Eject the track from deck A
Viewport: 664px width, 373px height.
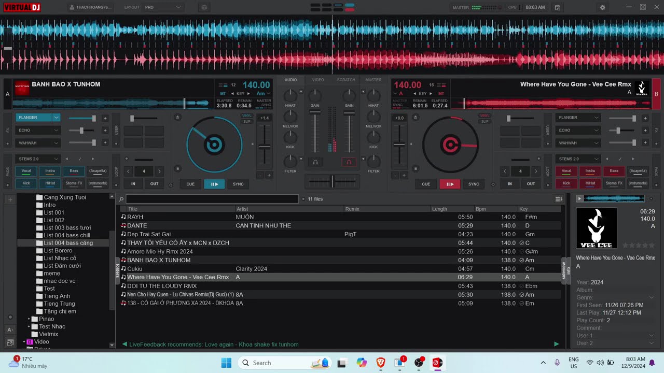[x=177, y=118]
